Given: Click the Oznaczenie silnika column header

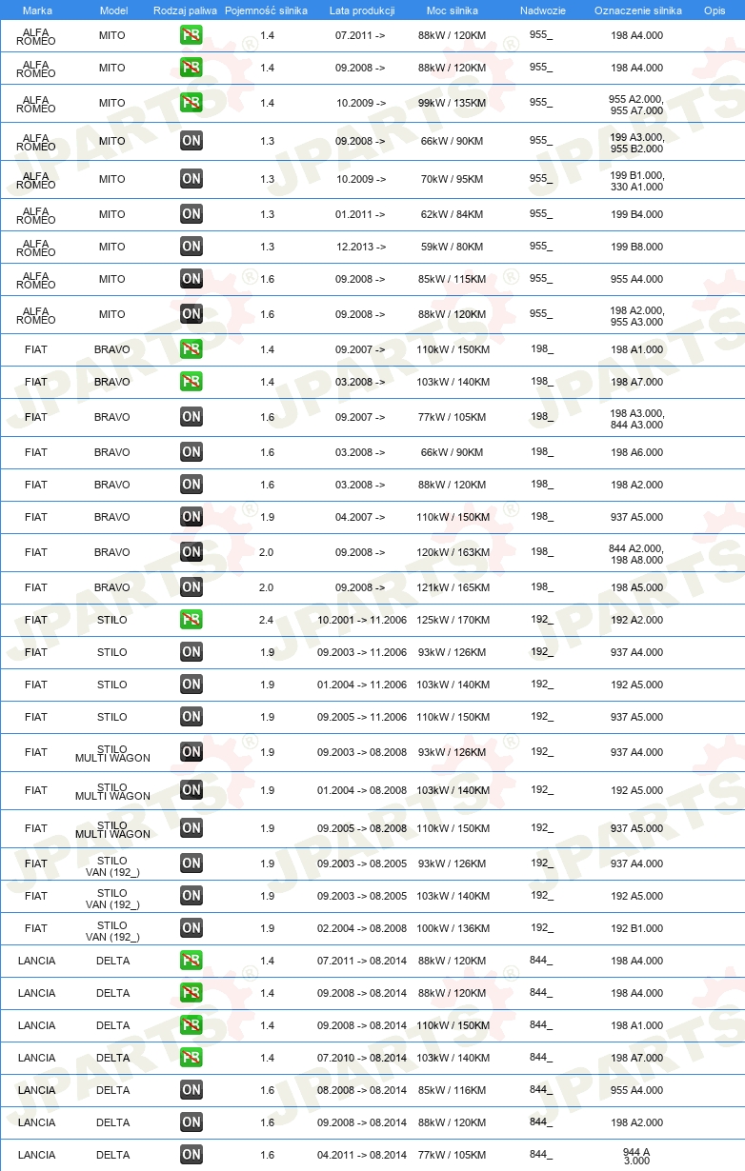Looking at the screenshot, I should click(638, 10).
